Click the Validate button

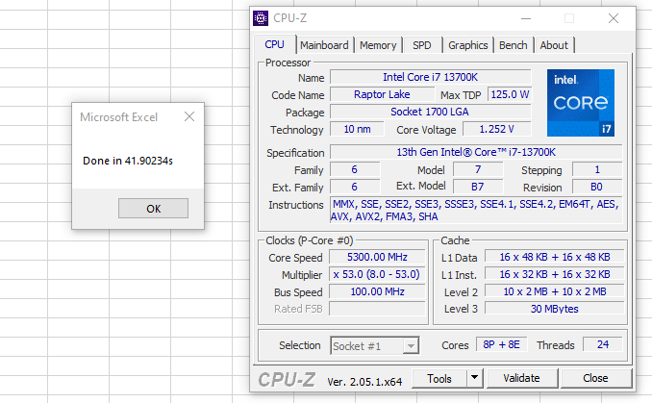click(x=522, y=378)
